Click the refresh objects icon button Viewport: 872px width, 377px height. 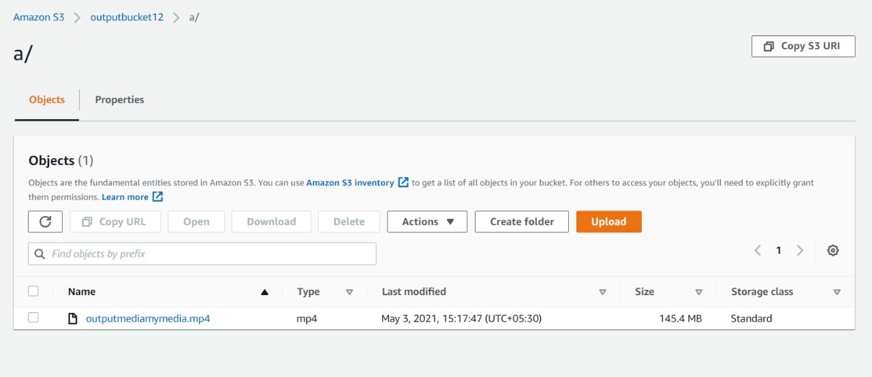click(46, 222)
